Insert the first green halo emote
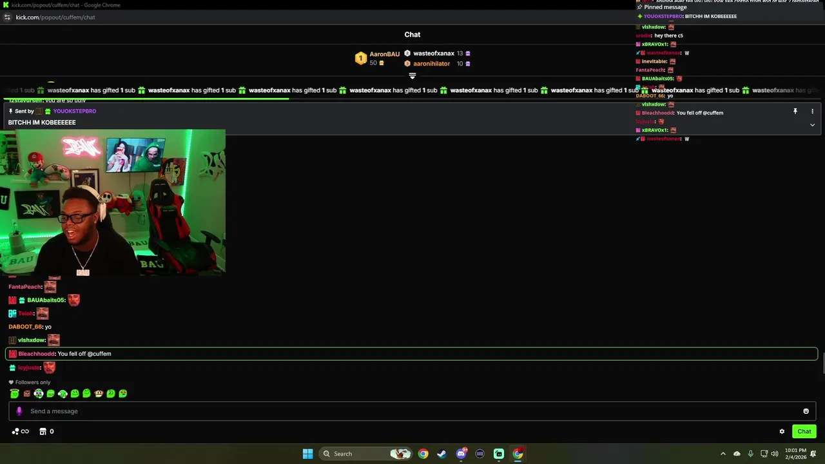This screenshot has height=464, width=825. 14,394
